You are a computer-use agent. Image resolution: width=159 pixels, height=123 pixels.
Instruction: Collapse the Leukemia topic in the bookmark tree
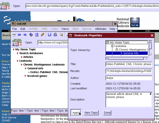tap(17, 61)
